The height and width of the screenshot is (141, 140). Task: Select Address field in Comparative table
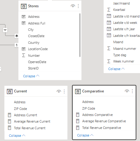pos(88,102)
